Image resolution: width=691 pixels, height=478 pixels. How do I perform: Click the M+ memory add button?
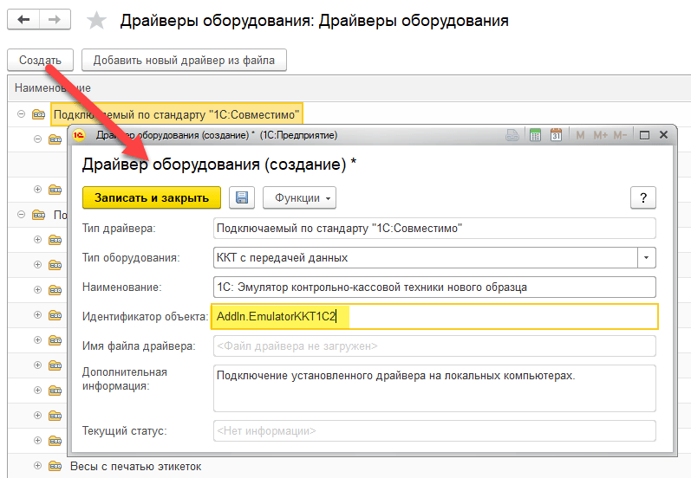600,135
